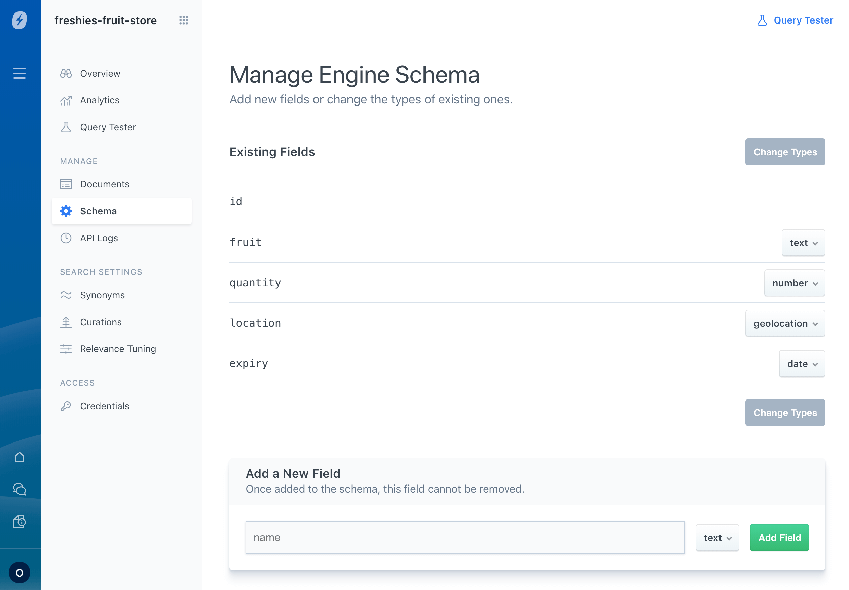The image size is (849, 590).
Task: Click the hamburger menu in blue rail
Action: coord(19,73)
